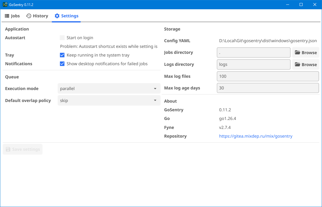
Task: Browse for the Logs directory
Action: [306, 65]
